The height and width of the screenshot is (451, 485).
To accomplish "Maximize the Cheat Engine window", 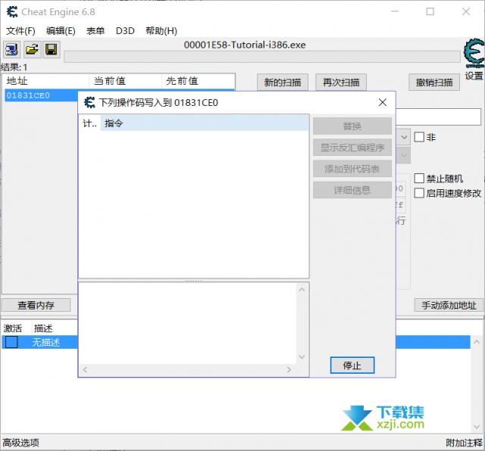I will (430, 12).
